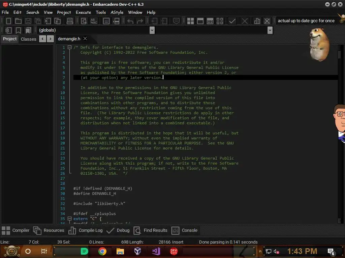Click the Toggle Bookmark icon

(x=18, y=30)
